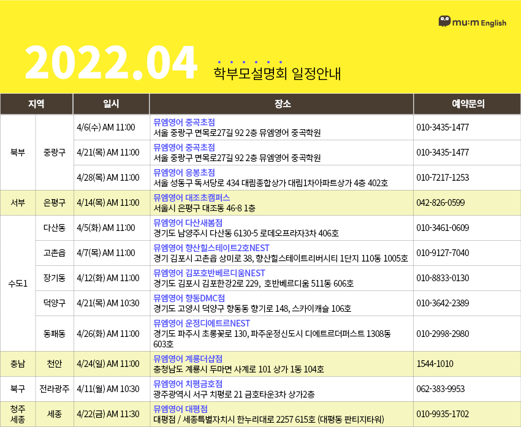The width and height of the screenshot is (521, 427).
Task: Click phone number 010-3435-1477 in 4/6 row
Action: click(x=443, y=127)
